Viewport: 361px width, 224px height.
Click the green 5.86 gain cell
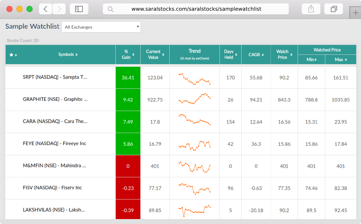[128, 144]
